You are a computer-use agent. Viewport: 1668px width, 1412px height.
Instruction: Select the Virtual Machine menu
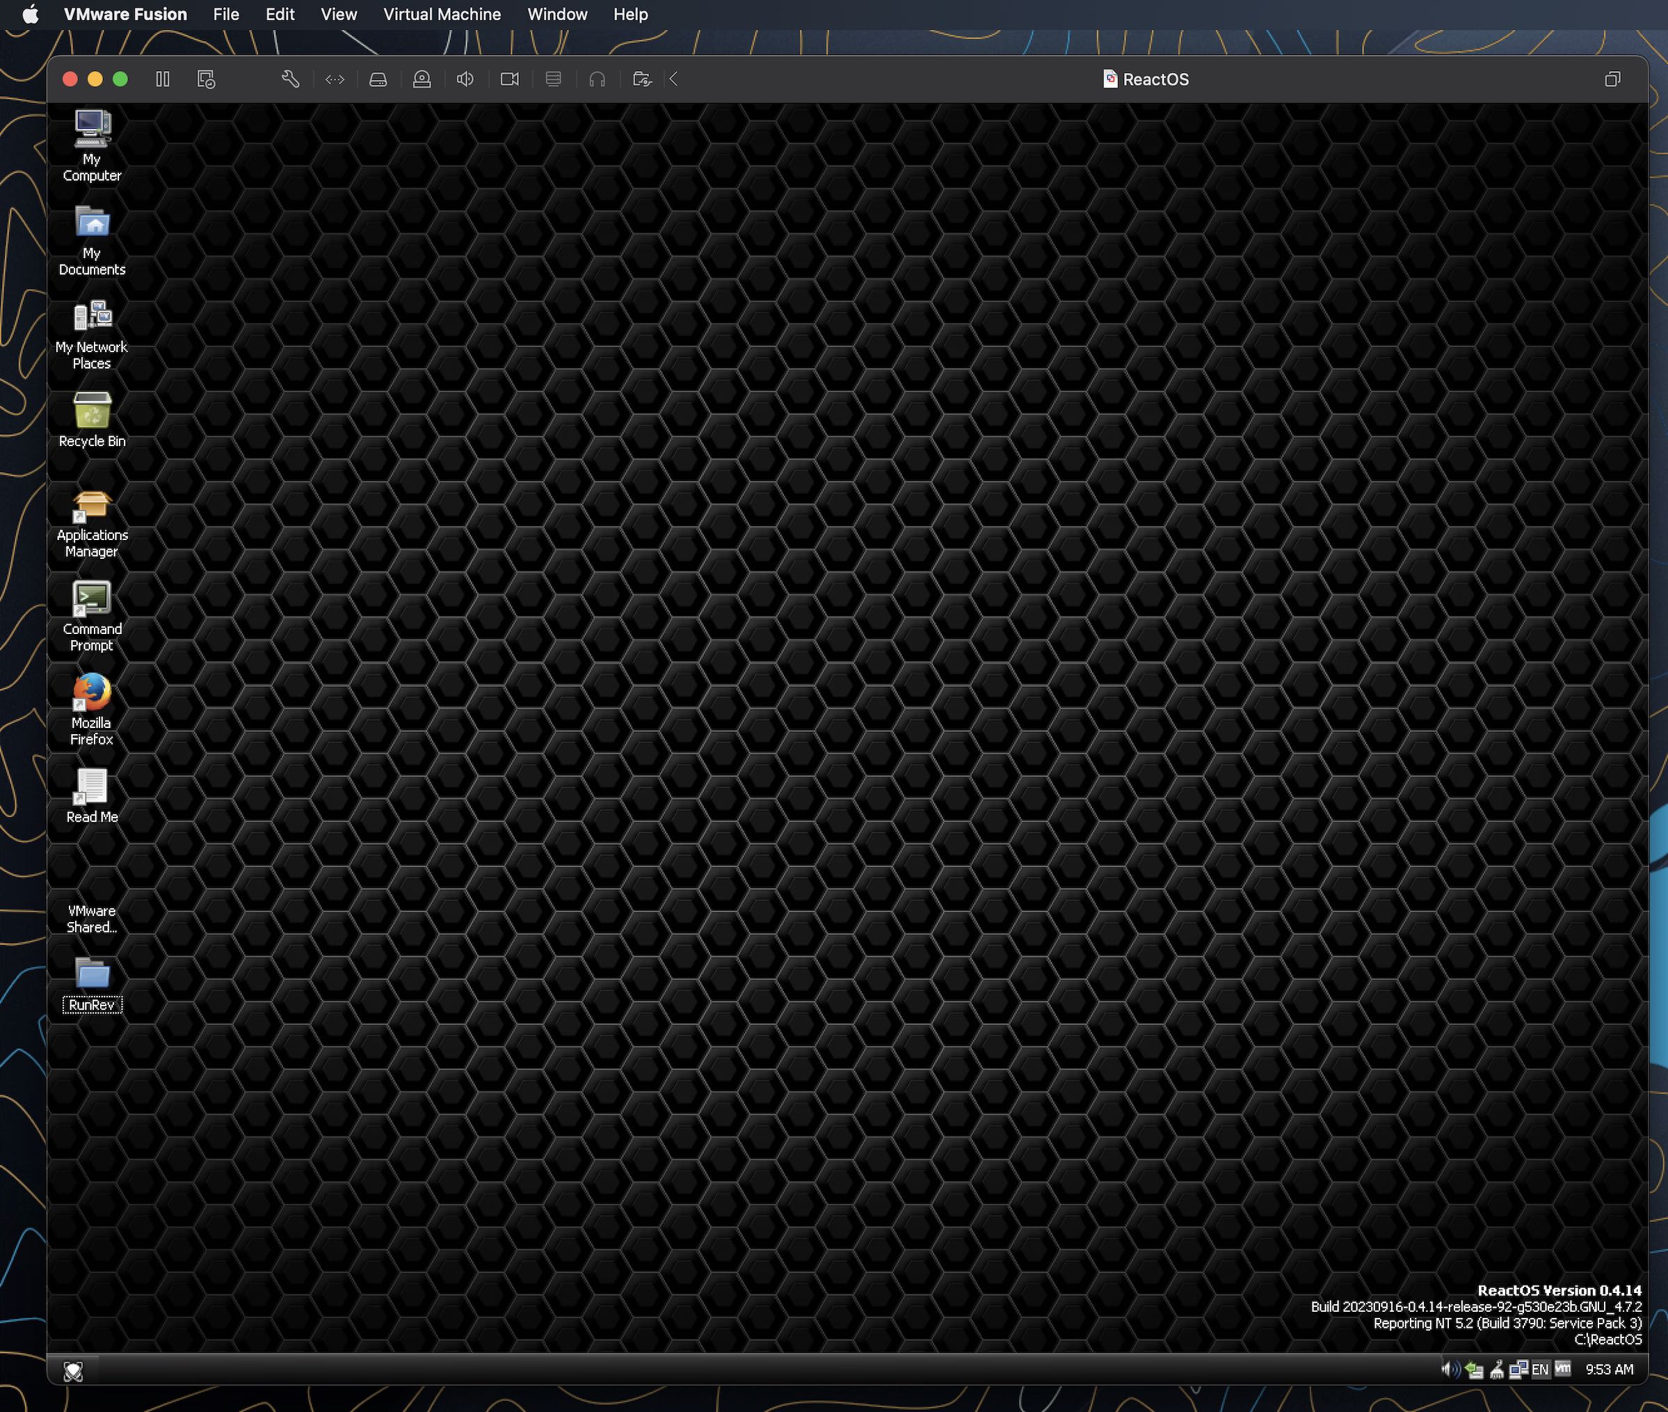[441, 14]
